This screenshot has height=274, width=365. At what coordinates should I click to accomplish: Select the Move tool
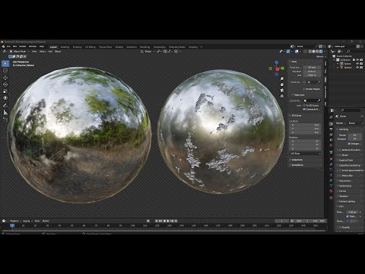coord(5,78)
